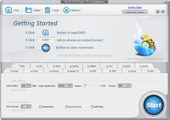
Task: Load a DVD with the Disc icon
Action: 9,10
